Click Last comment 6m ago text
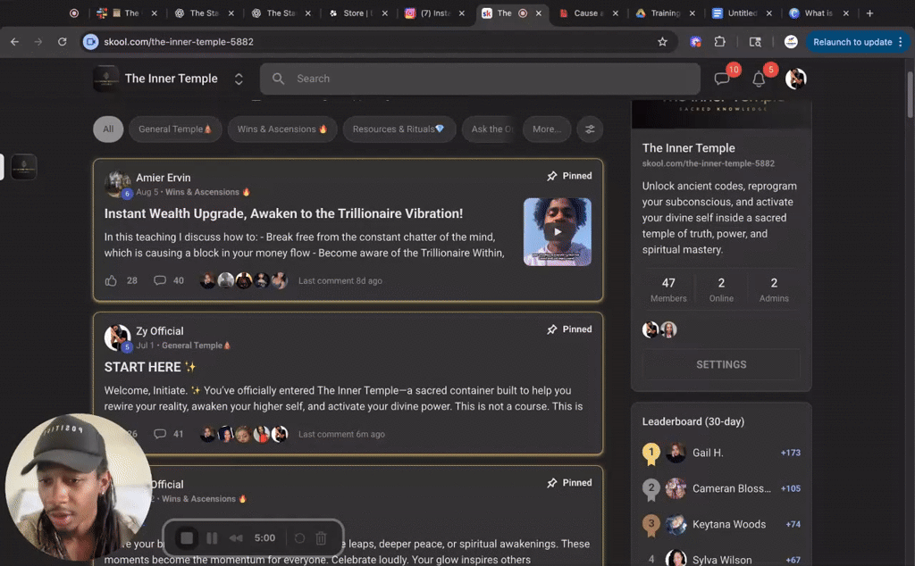Viewport: 915px width, 566px height. [x=341, y=434]
